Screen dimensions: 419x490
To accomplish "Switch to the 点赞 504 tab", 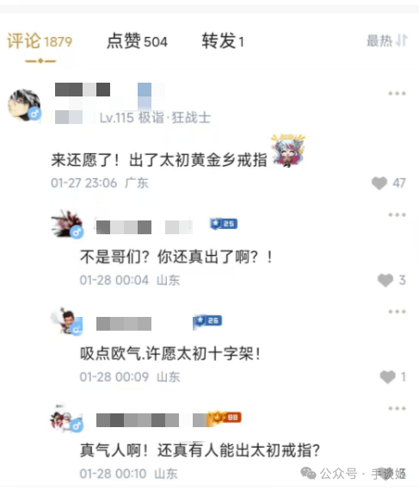I will point(137,41).
